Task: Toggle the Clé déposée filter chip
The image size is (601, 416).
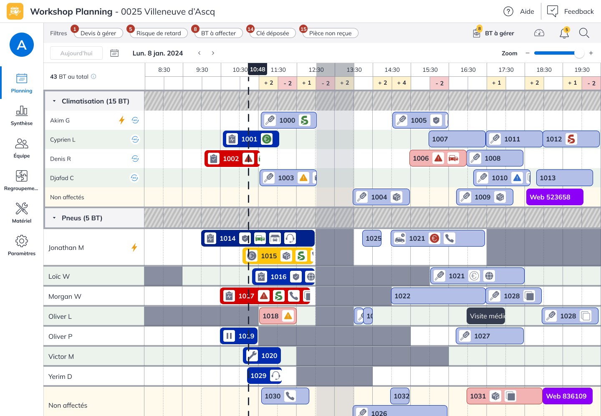Action: click(273, 33)
